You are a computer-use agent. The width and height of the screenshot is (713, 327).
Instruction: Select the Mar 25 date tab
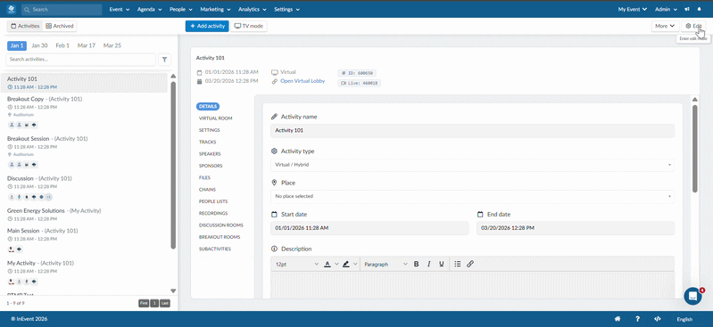point(112,45)
